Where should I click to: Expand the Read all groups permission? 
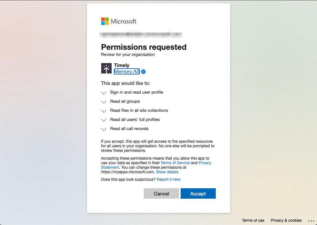tap(103, 102)
